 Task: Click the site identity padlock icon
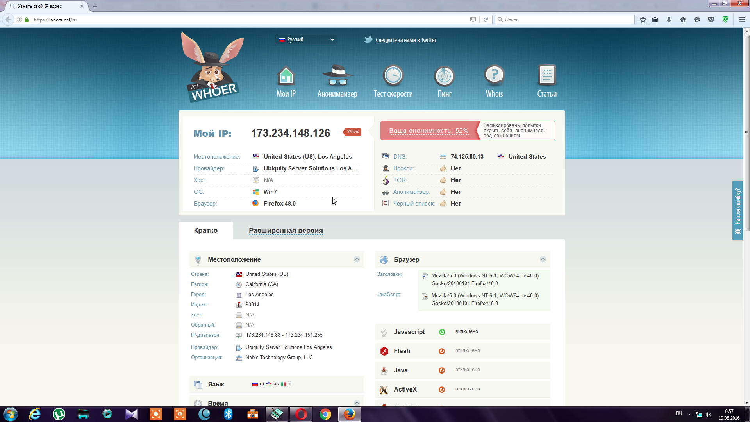pyautogui.click(x=27, y=20)
